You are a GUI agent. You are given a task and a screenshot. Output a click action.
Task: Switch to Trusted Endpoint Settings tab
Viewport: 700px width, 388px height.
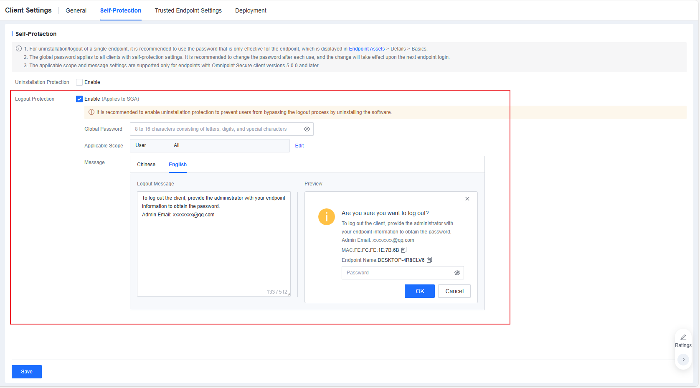click(x=188, y=10)
